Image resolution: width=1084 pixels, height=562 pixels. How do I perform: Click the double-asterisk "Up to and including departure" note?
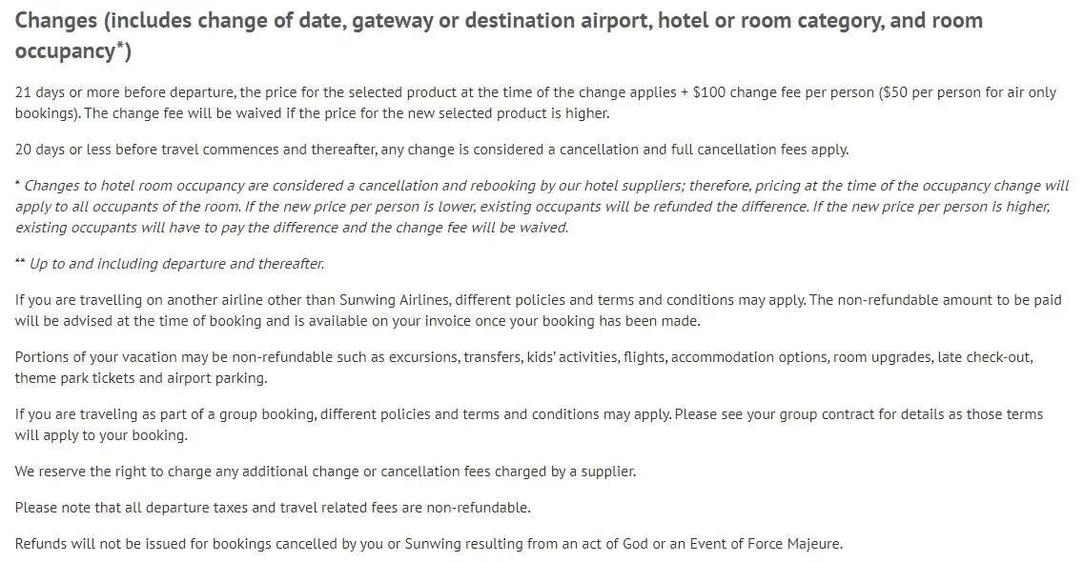click(x=176, y=264)
